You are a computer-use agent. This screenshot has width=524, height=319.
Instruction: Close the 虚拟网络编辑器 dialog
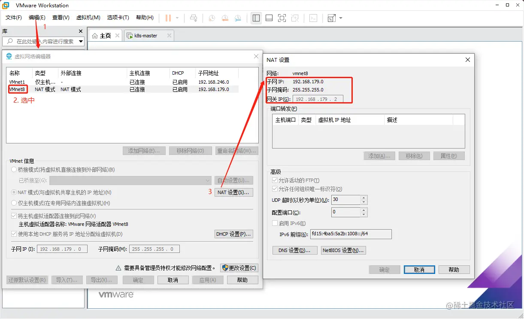(x=256, y=56)
